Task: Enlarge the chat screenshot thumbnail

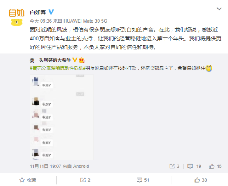Action: tap(62, 118)
